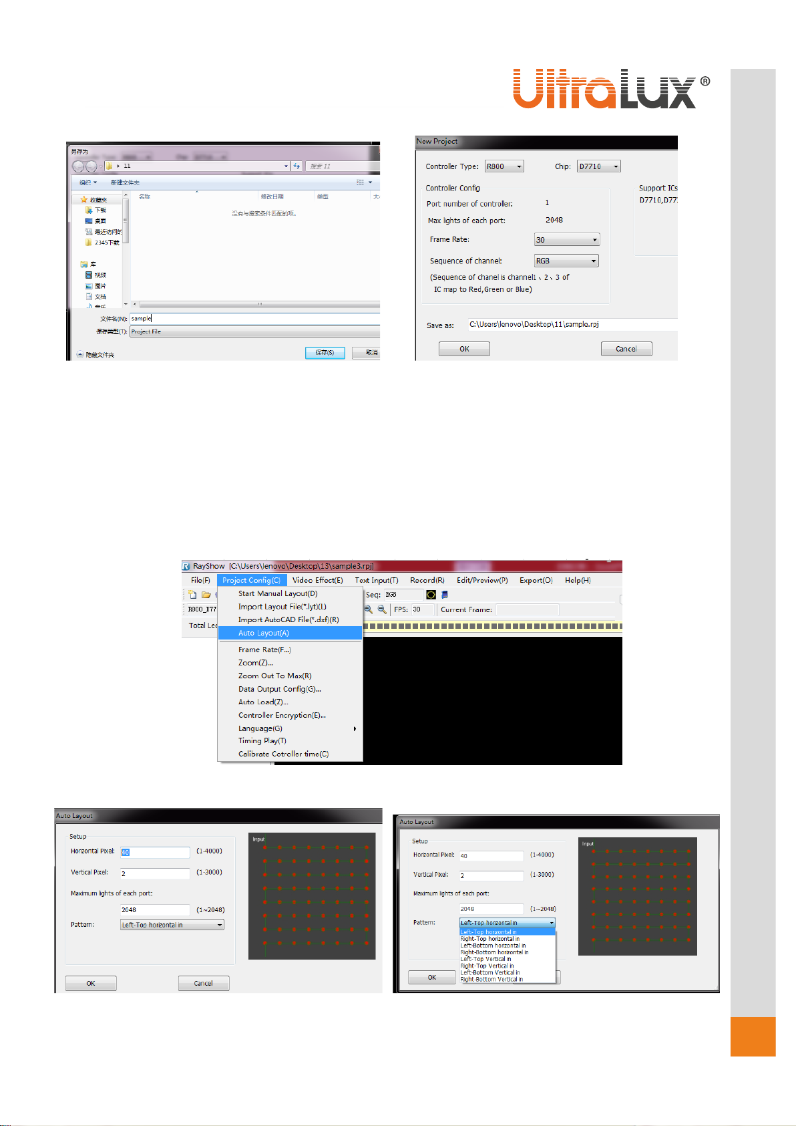
Task: Select the 桌面 desktop item in sidebar
Action: pos(99,221)
